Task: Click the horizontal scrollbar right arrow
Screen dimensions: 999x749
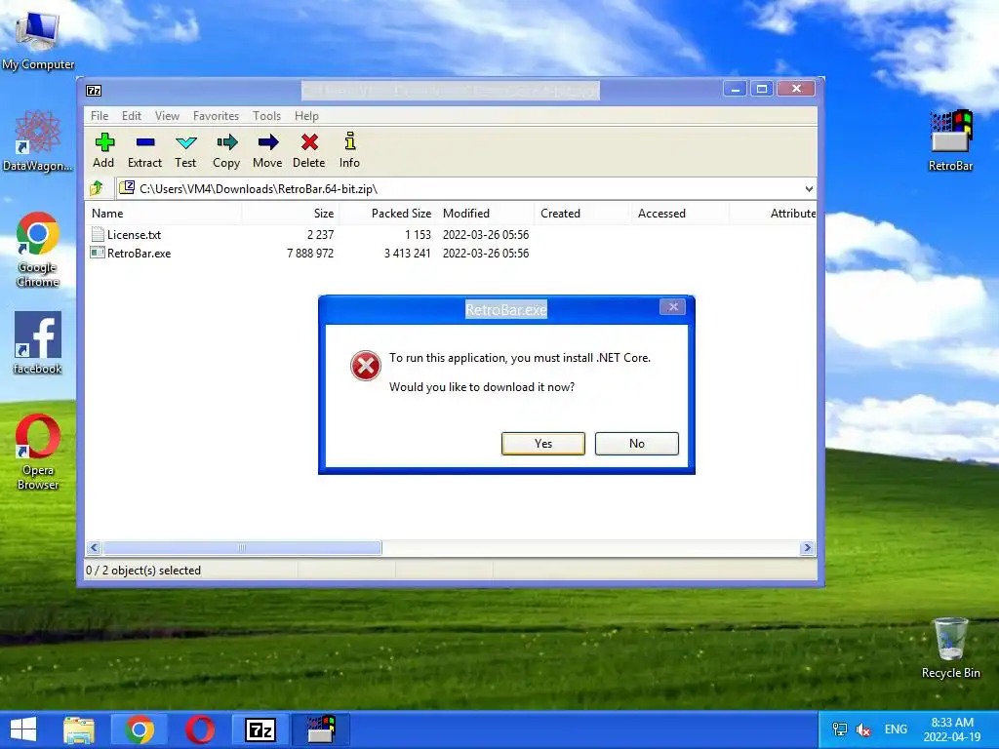Action: tap(807, 548)
